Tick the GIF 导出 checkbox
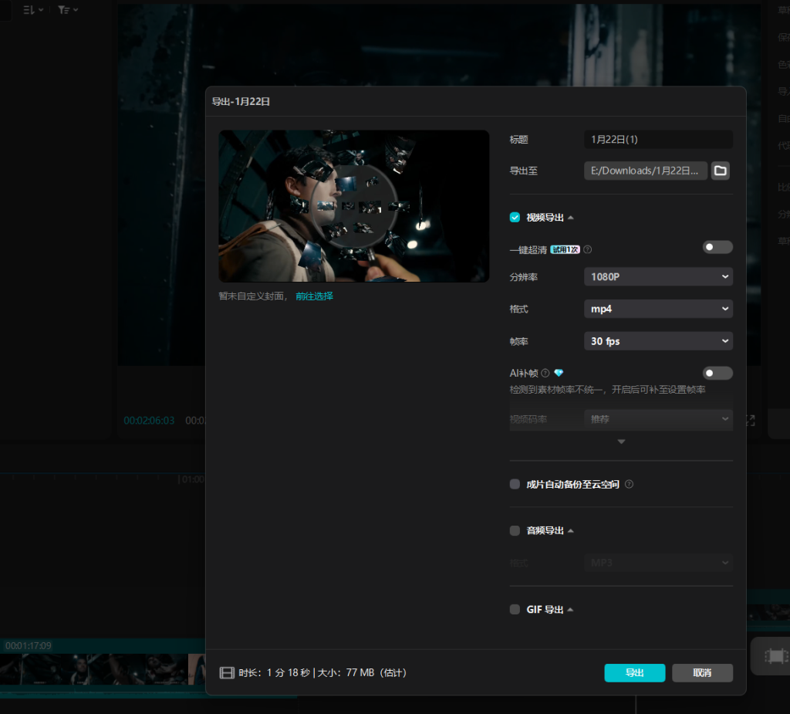This screenshot has height=714, width=790. [515, 610]
